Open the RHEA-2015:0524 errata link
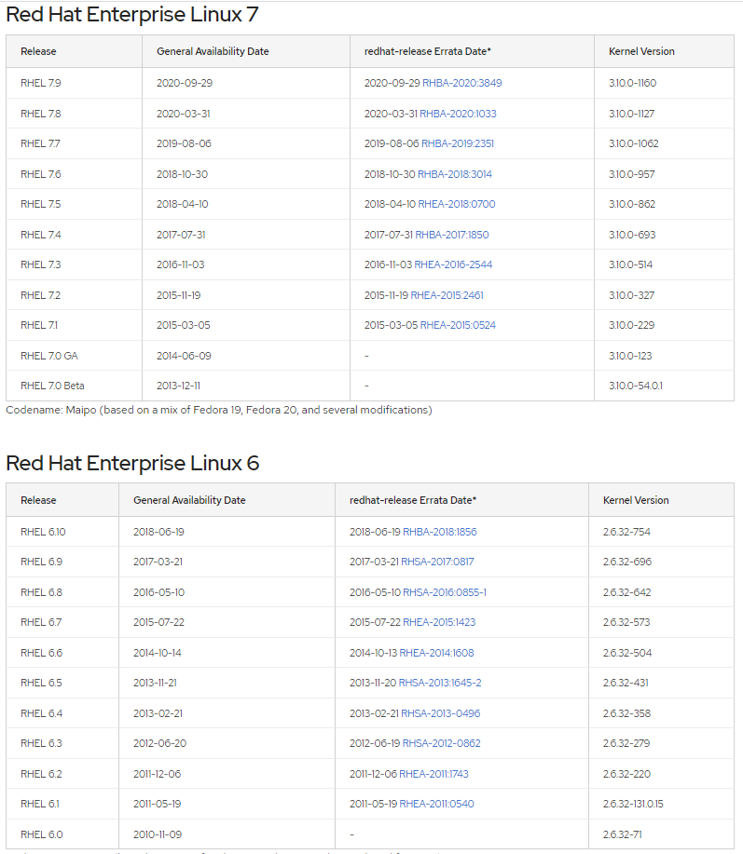 click(458, 325)
